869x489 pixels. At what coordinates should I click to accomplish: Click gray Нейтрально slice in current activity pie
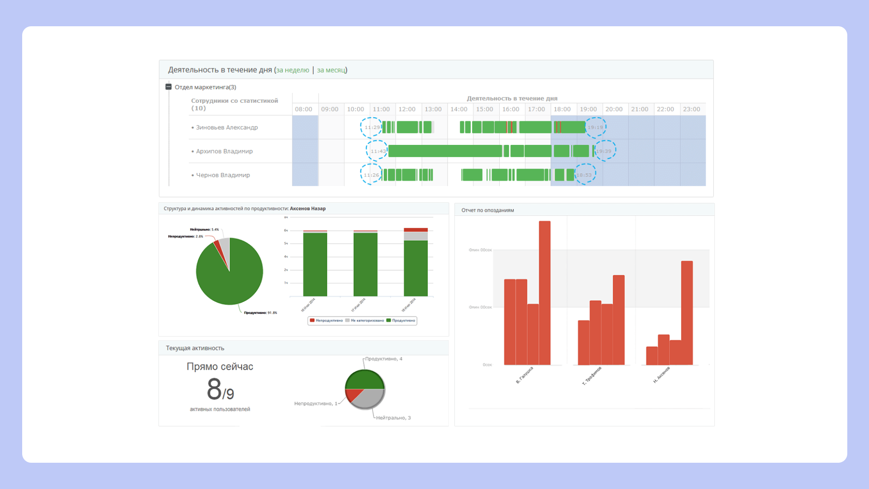click(370, 397)
